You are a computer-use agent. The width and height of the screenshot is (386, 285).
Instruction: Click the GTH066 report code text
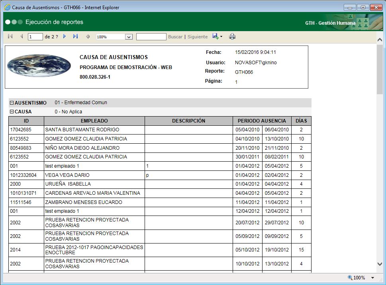click(x=244, y=72)
